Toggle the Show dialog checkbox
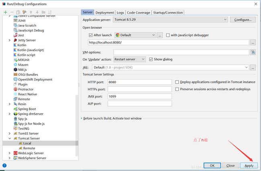 (151, 60)
